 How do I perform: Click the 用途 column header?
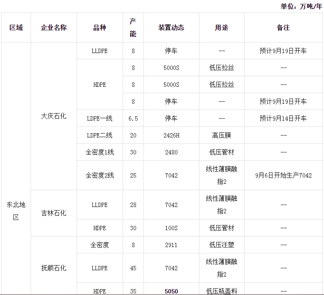[221, 27]
